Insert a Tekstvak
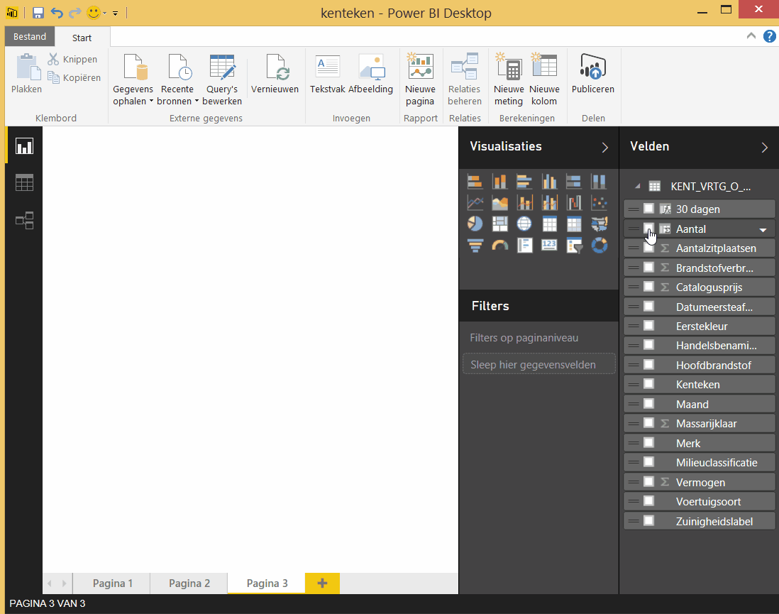Screen dimensions: 779x614 [327, 74]
